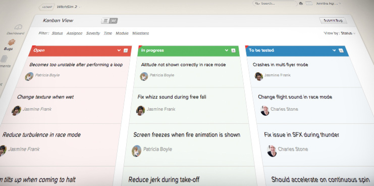This screenshot has width=374, height=186.
Task: Switch to kanban view toggle
Action: [114, 21]
